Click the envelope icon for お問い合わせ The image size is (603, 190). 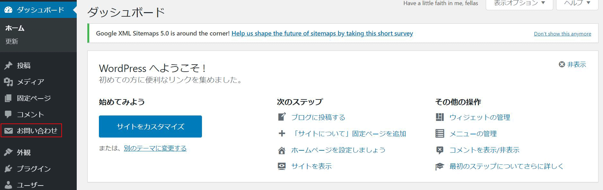click(x=8, y=131)
